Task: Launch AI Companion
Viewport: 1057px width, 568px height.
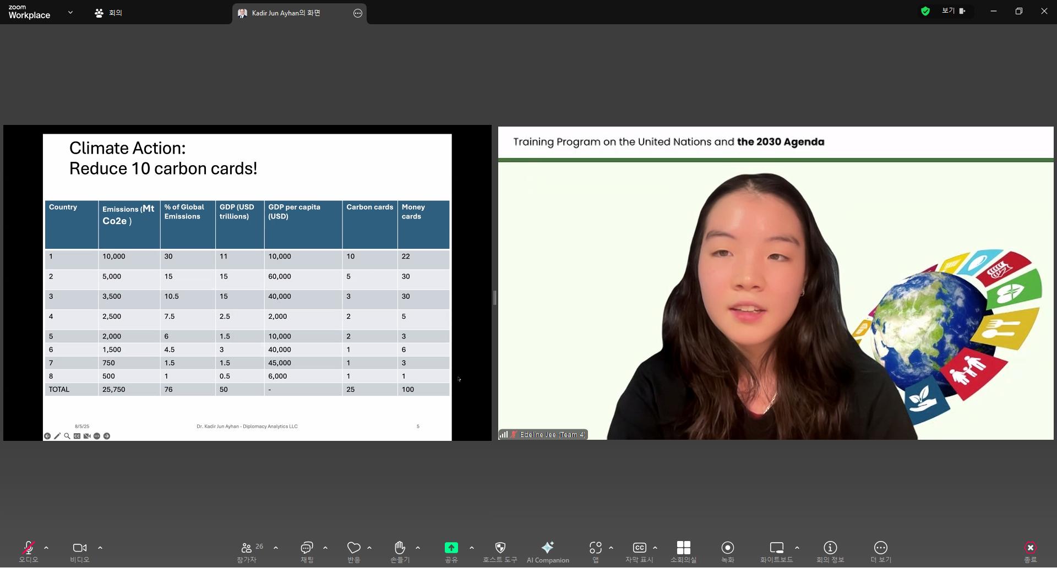Action: click(x=548, y=549)
